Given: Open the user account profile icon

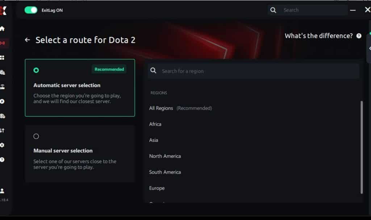Looking at the screenshot, I should pos(3,191).
